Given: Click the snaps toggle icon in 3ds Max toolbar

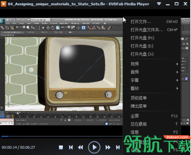Looking at the screenshot, I should (89, 27).
